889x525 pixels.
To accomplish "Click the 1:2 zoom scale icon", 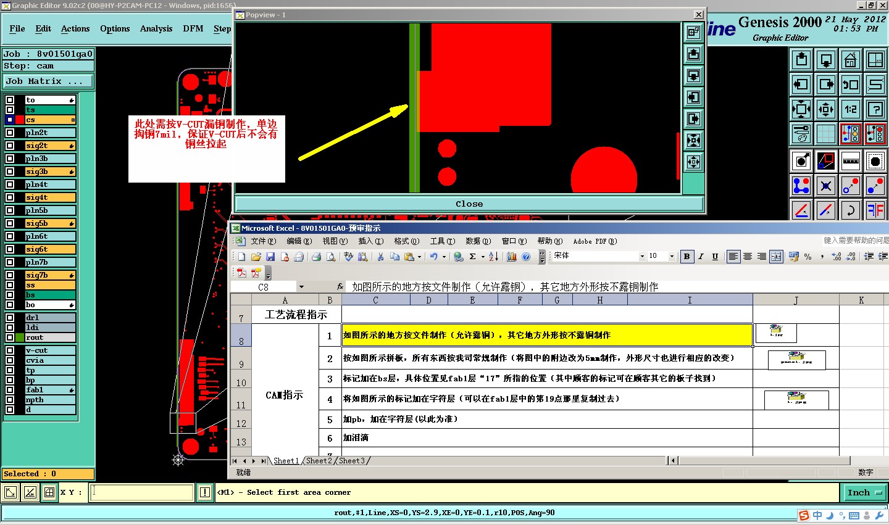I will [851, 109].
